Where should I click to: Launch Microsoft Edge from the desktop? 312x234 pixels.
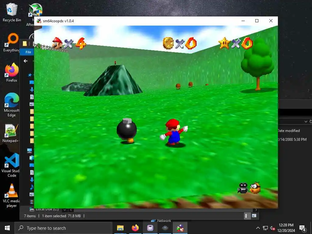coord(12,105)
